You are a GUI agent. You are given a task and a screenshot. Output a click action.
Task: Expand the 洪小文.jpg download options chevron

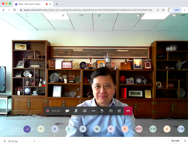click(x=34, y=141)
